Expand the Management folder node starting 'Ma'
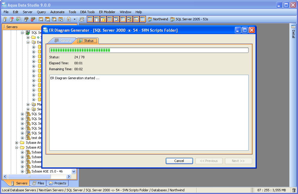This screenshot has height=194, width=298. click(28, 104)
